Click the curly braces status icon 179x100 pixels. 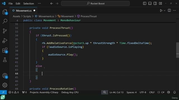tap(159, 92)
